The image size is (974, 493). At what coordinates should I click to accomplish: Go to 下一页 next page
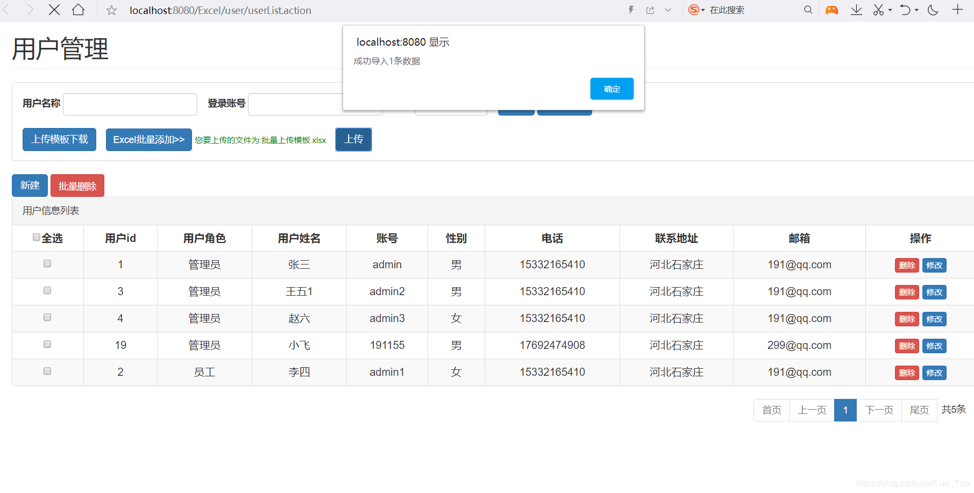[x=879, y=410]
